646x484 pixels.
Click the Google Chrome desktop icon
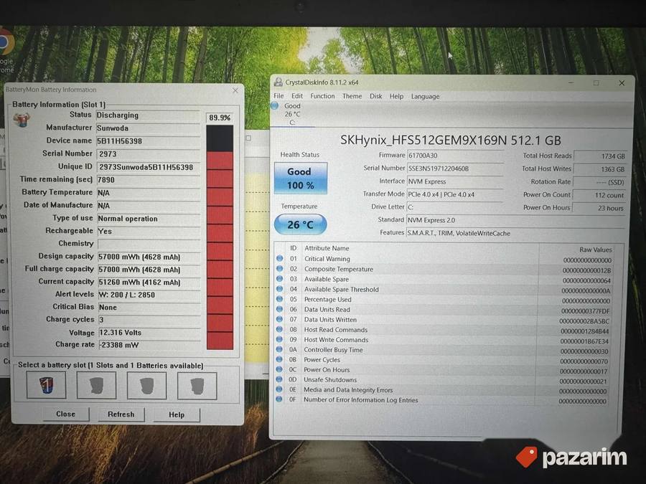click(6, 49)
